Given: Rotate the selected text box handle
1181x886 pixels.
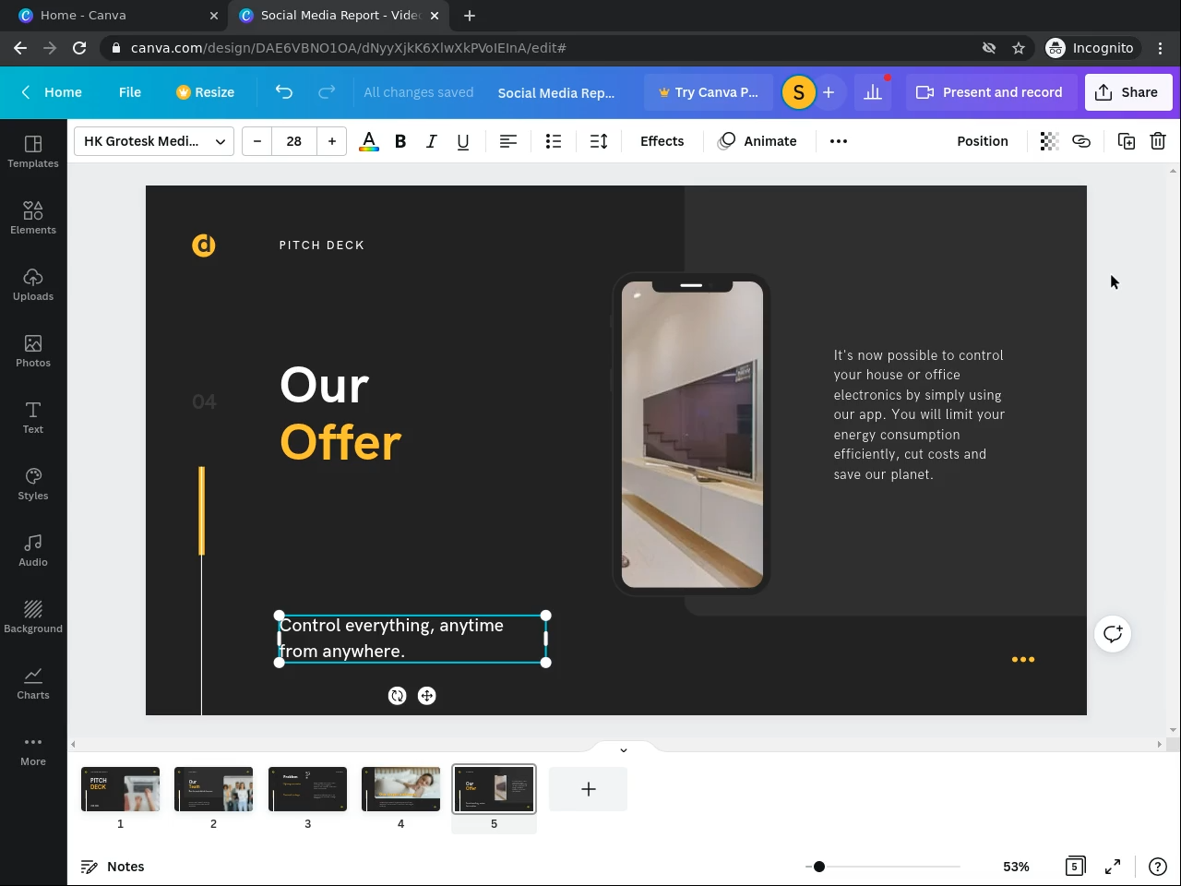Looking at the screenshot, I should tap(398, 696).
